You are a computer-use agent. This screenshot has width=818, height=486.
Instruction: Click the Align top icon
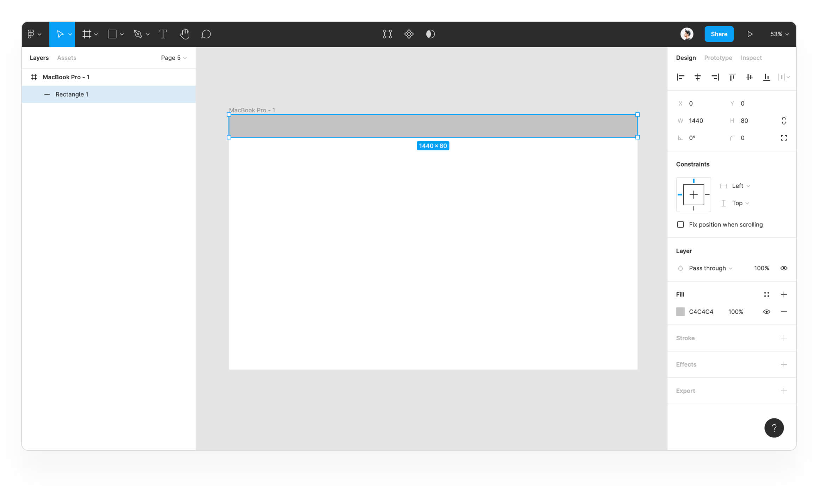tap(732, 77)
